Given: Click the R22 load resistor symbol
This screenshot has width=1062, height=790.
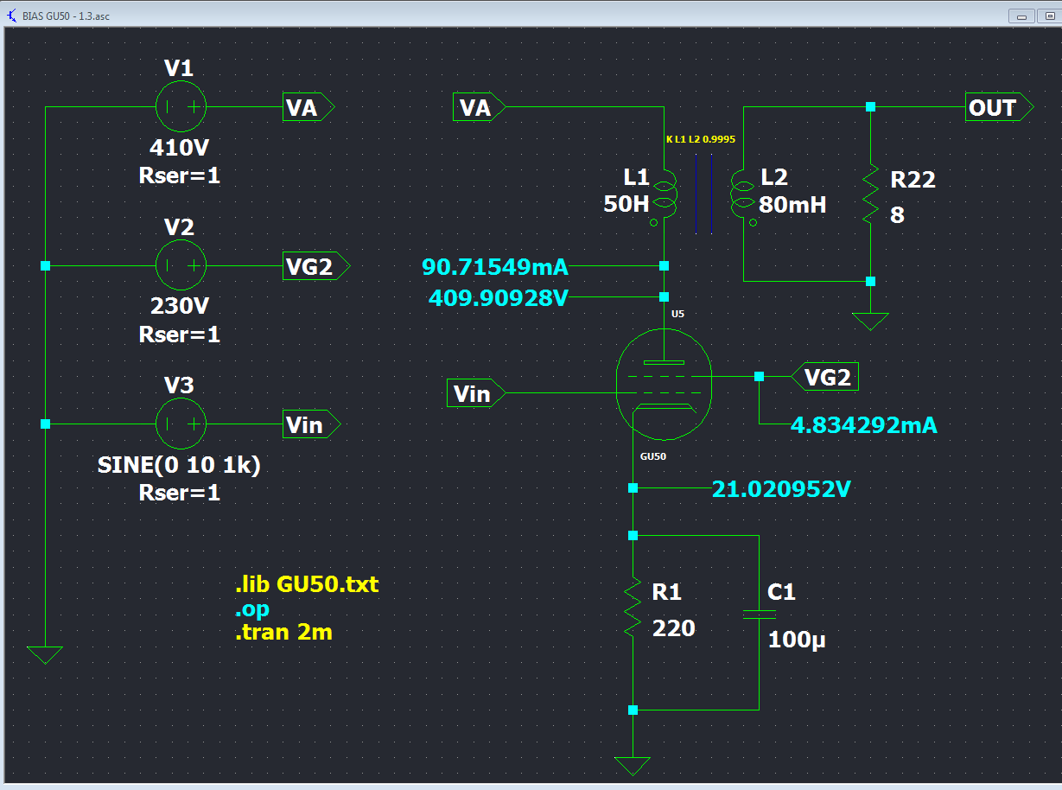Looking at the screenshot, I should (870, 194).
